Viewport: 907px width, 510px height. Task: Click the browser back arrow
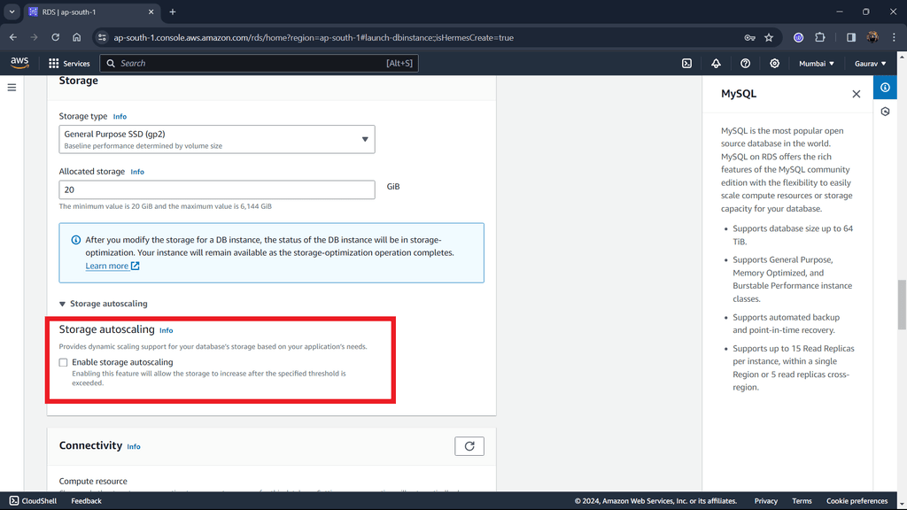coord(12,37)
